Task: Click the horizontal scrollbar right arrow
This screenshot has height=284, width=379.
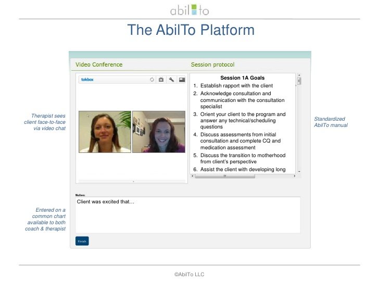Action: click(x=295, y=176)
